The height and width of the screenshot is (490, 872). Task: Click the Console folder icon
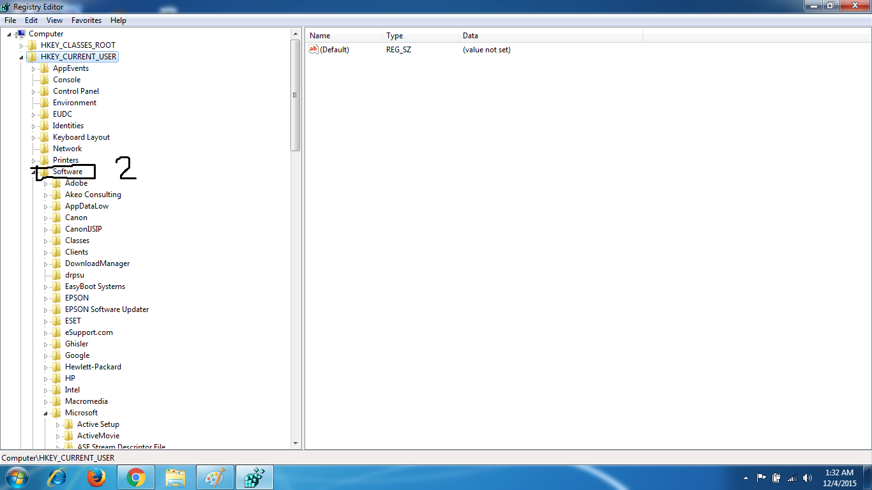pyautogui.click(x=44, y=80)
